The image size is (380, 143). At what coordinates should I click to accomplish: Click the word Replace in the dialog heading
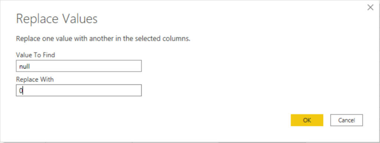(37, 19)
